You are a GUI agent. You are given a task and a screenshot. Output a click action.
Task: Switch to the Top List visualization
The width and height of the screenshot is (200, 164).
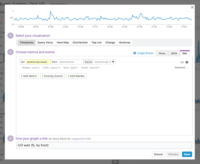coord(97,43)
